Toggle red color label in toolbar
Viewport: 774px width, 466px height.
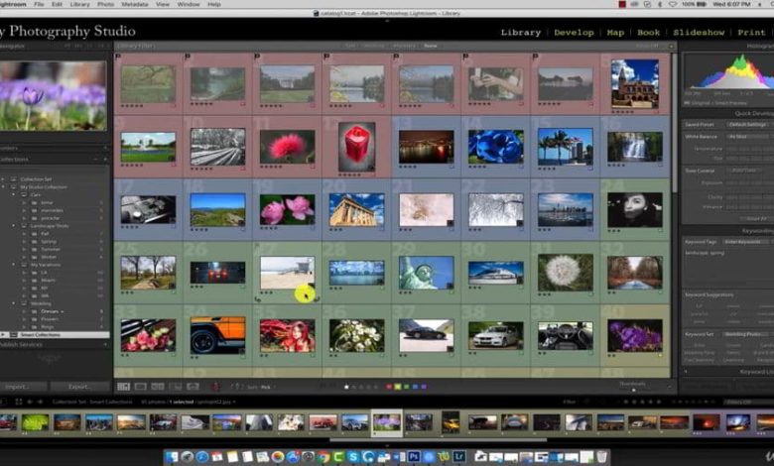point(389,387)
